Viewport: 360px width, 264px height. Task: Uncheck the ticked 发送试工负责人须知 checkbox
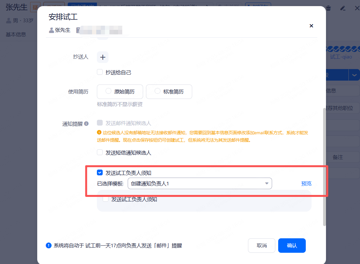click(100, 173)
